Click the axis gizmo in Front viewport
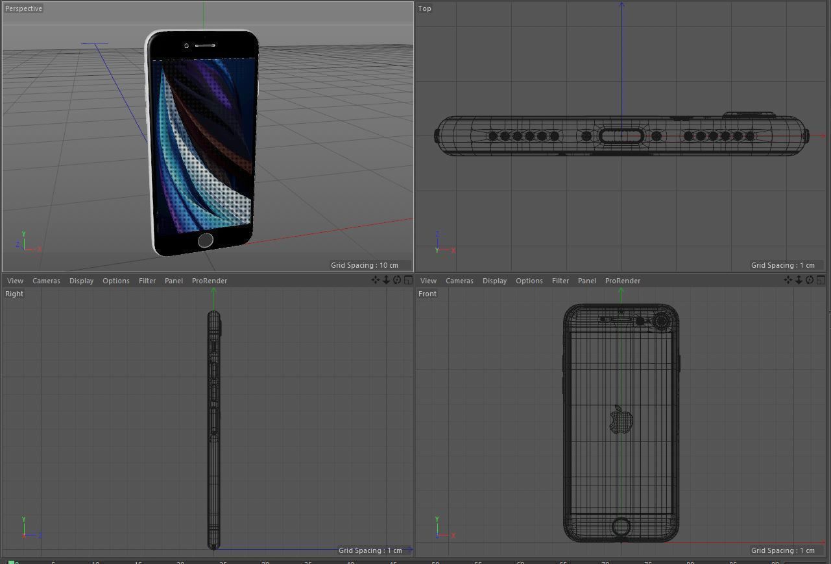This screenshot has height=564, width=831. coord(444,528)
